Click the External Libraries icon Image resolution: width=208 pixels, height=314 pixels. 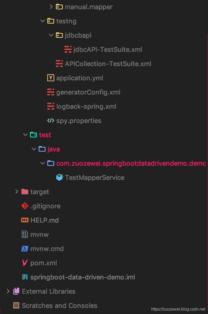pos(16,291)
